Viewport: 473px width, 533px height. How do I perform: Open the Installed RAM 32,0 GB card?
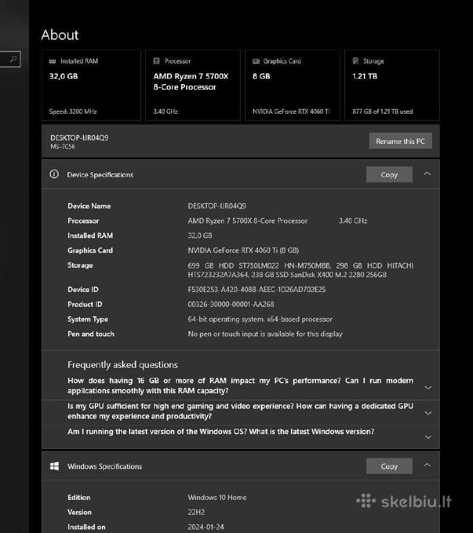[91, 85]
